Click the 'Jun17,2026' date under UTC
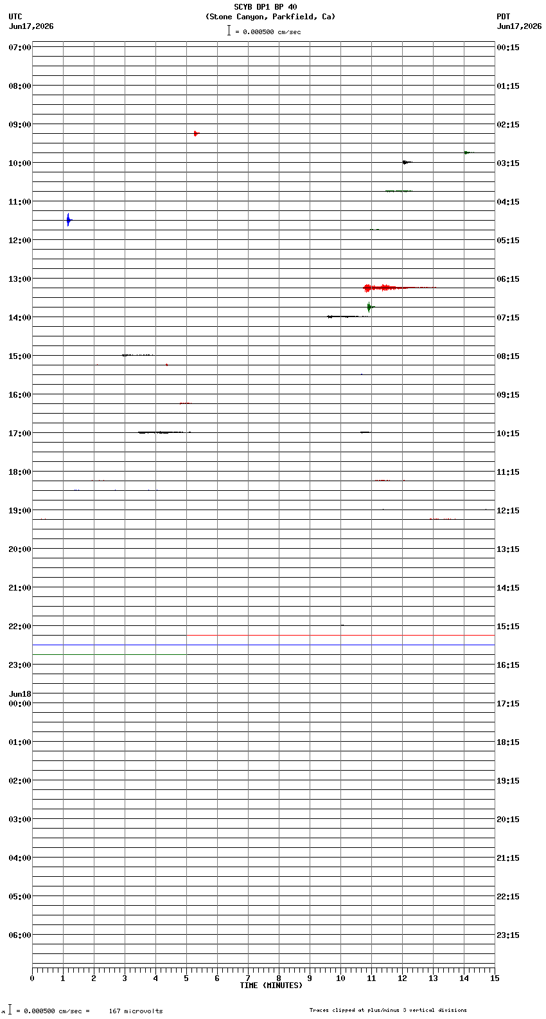 [x=31, y=26]
